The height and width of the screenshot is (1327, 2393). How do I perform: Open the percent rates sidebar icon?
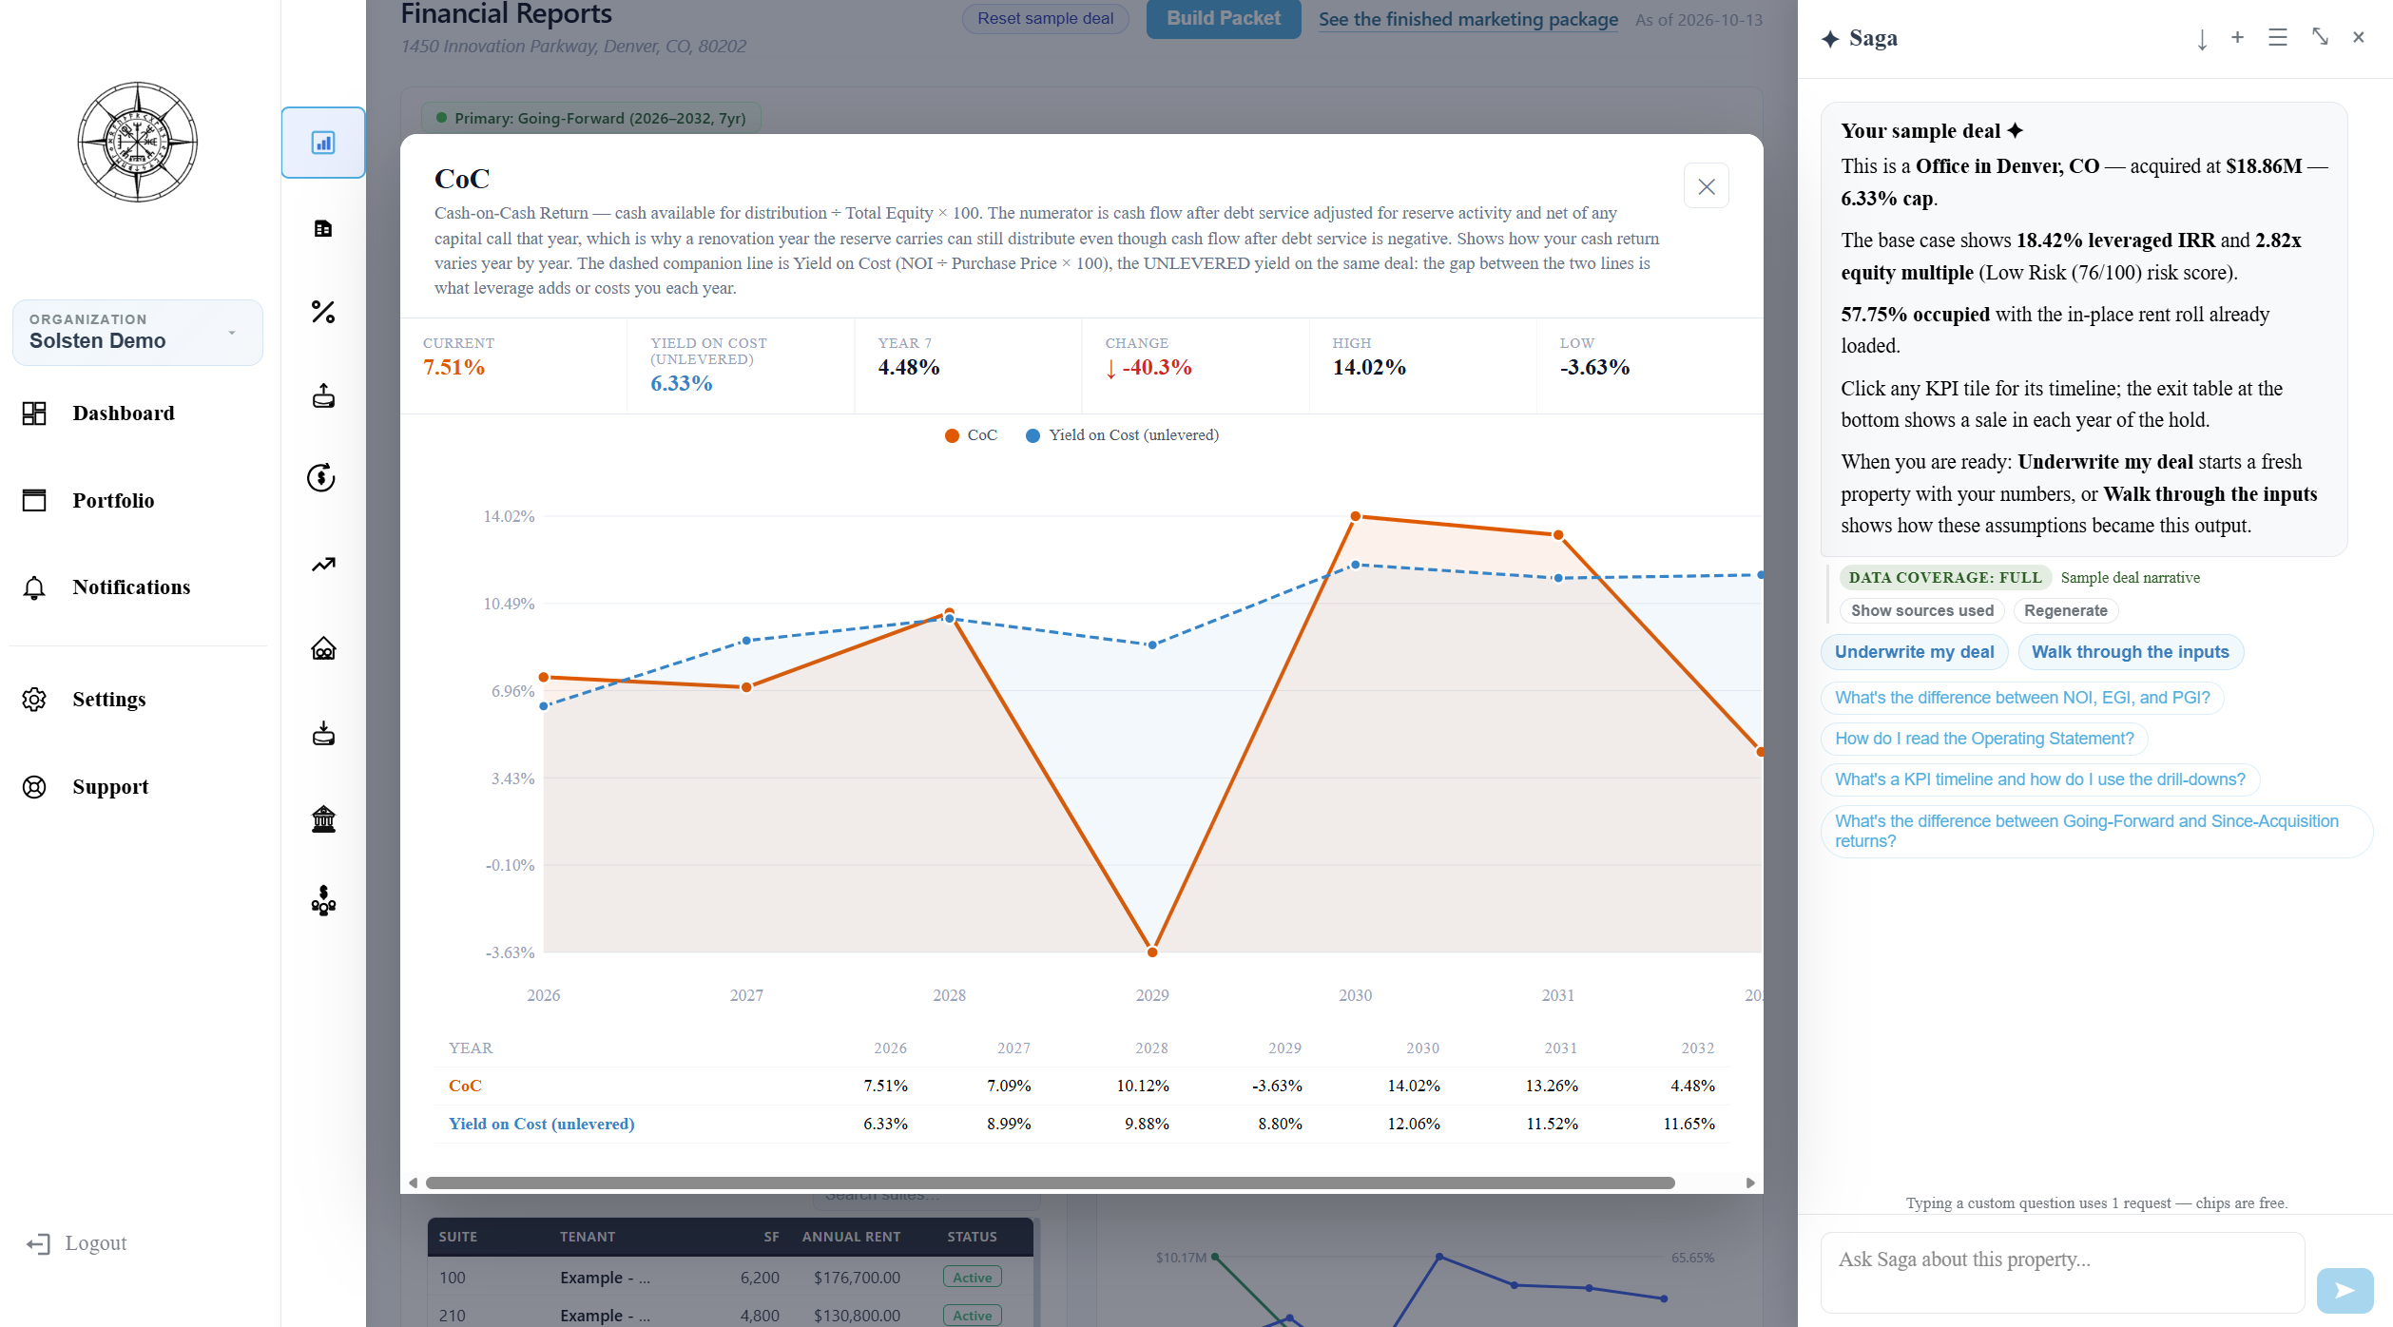(x=323, y=312)
